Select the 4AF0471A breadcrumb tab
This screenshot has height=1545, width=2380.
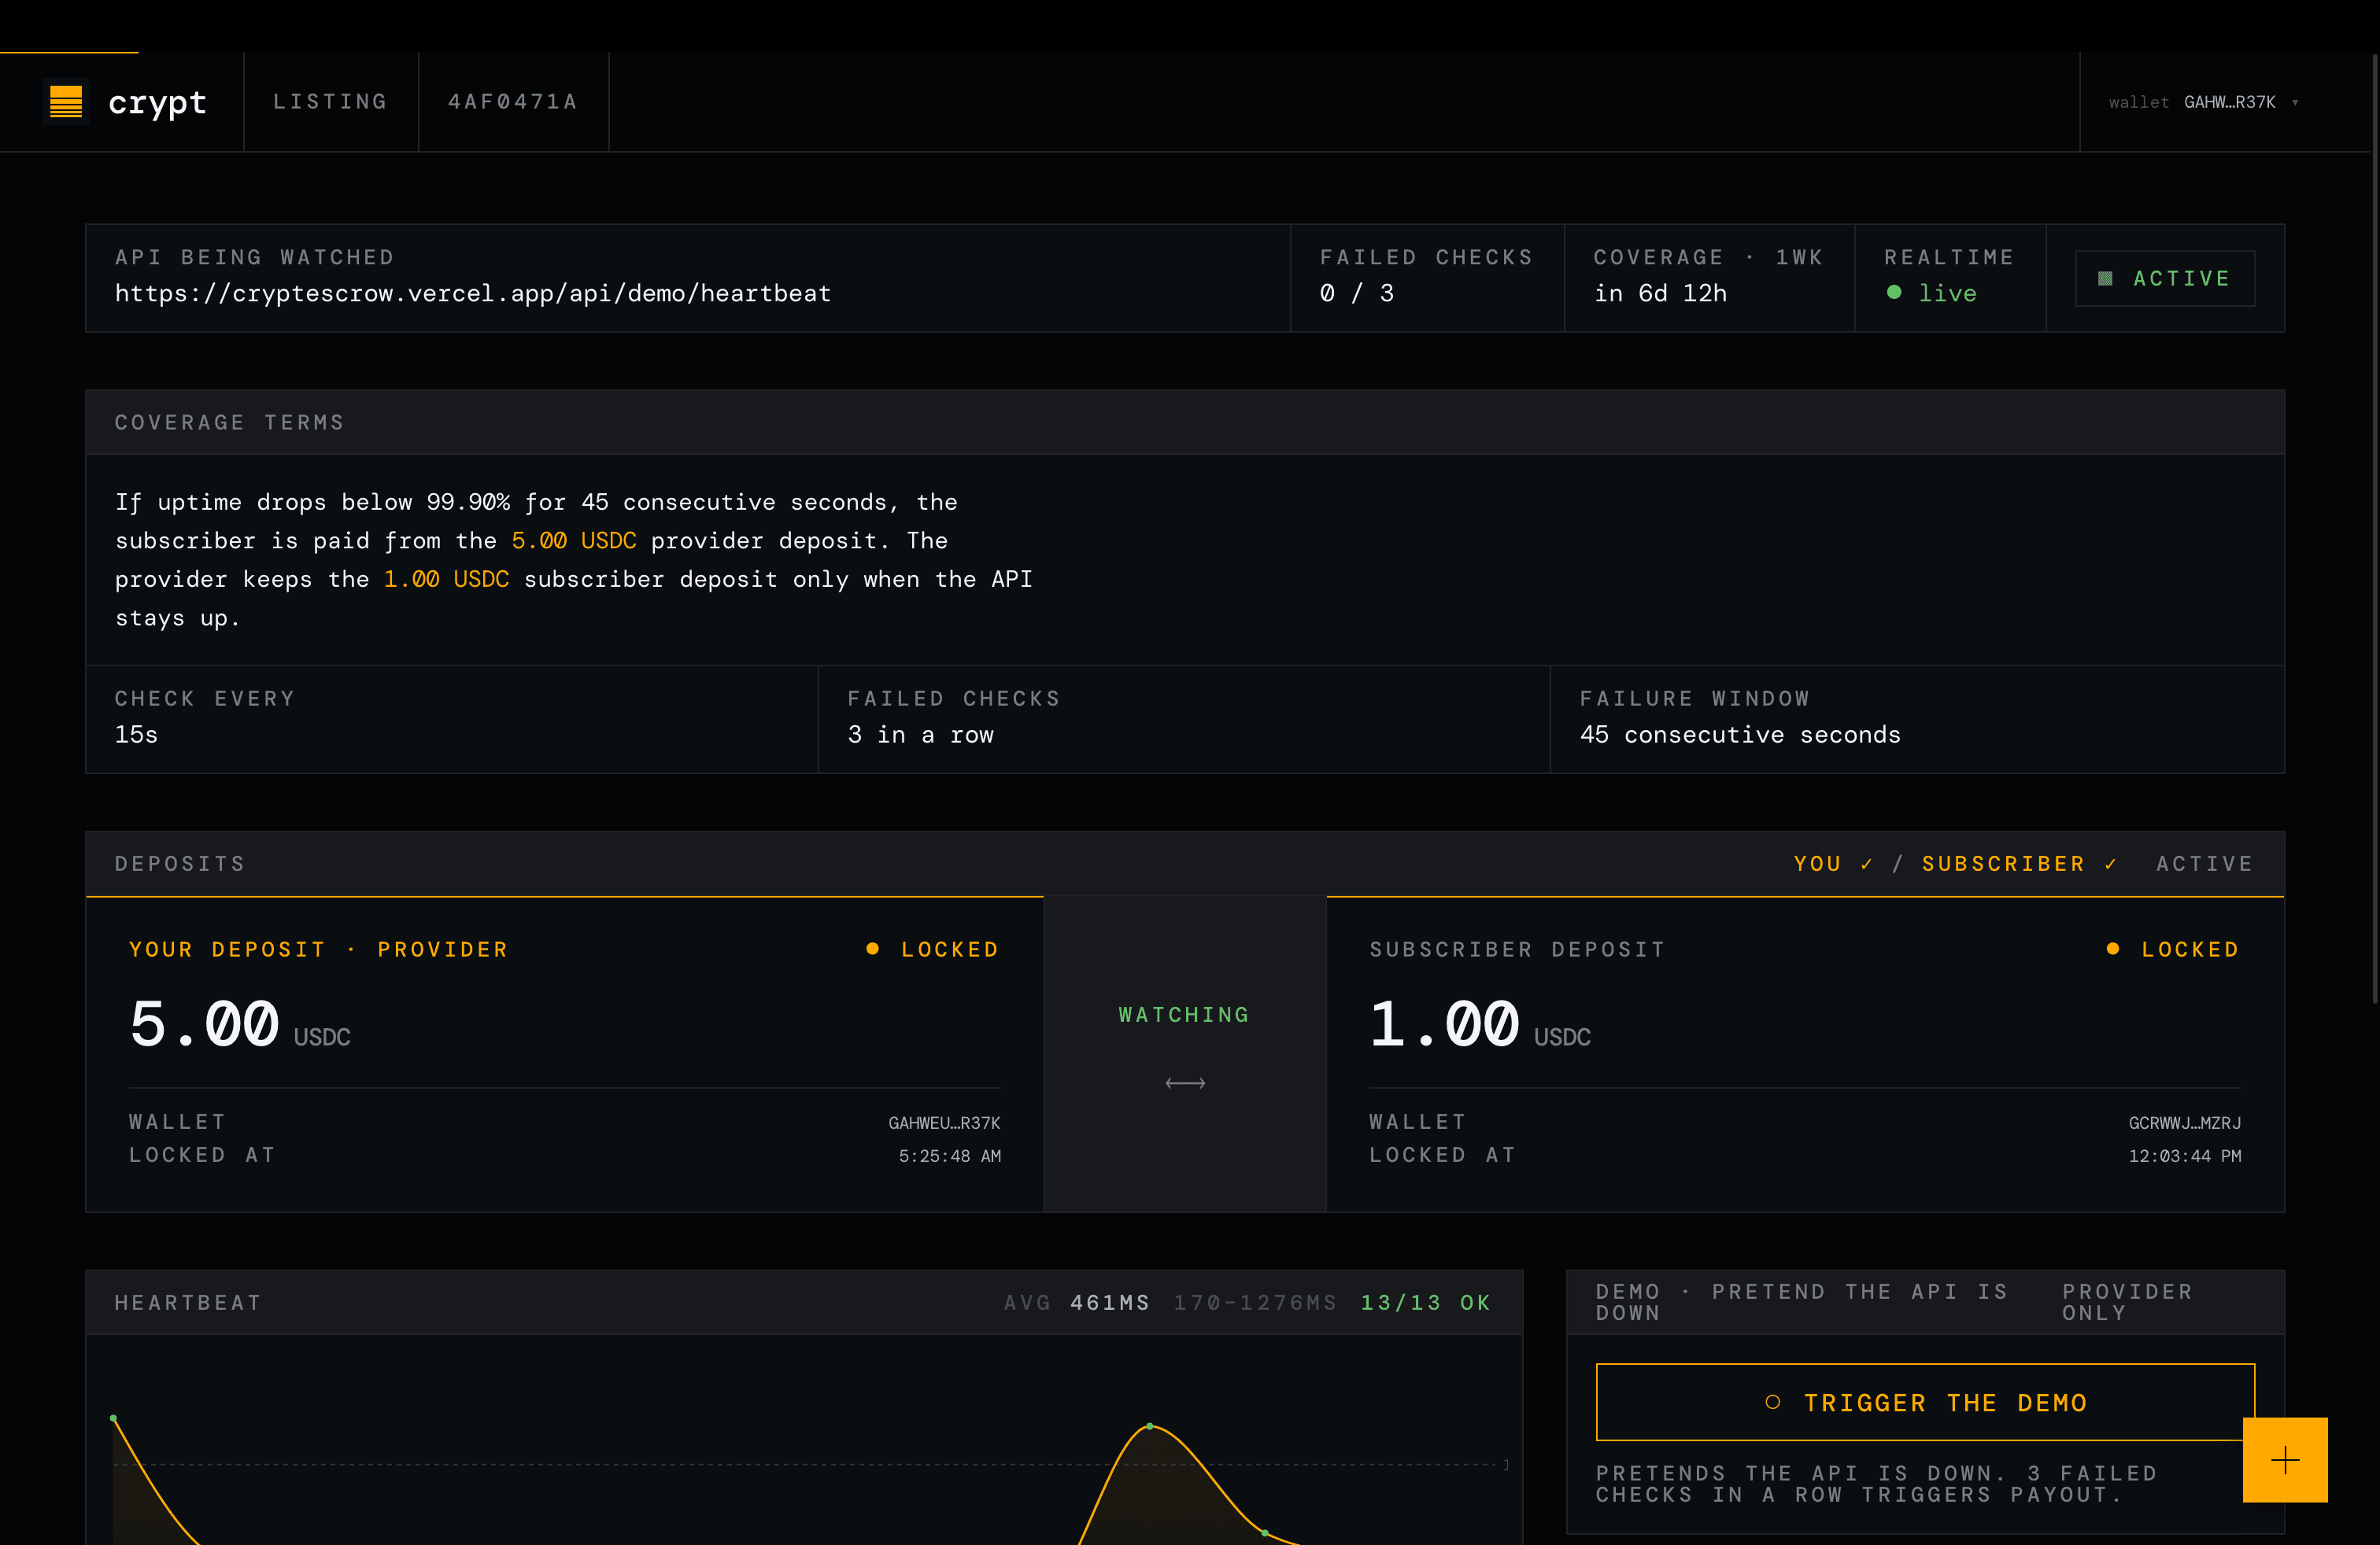[x=513, y=102]
